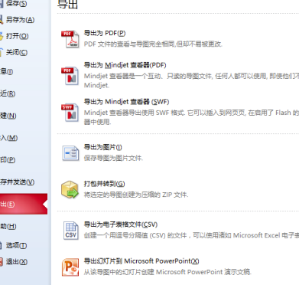Image resolution: width=299 pixels, height=285 pixels.
Task: Click the open-folder icon beside 打开(O)
Action: coord(2,36)
